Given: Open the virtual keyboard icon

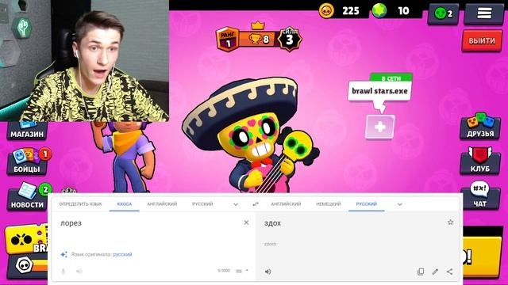Looking at the screenshot, I should point(239,271).
